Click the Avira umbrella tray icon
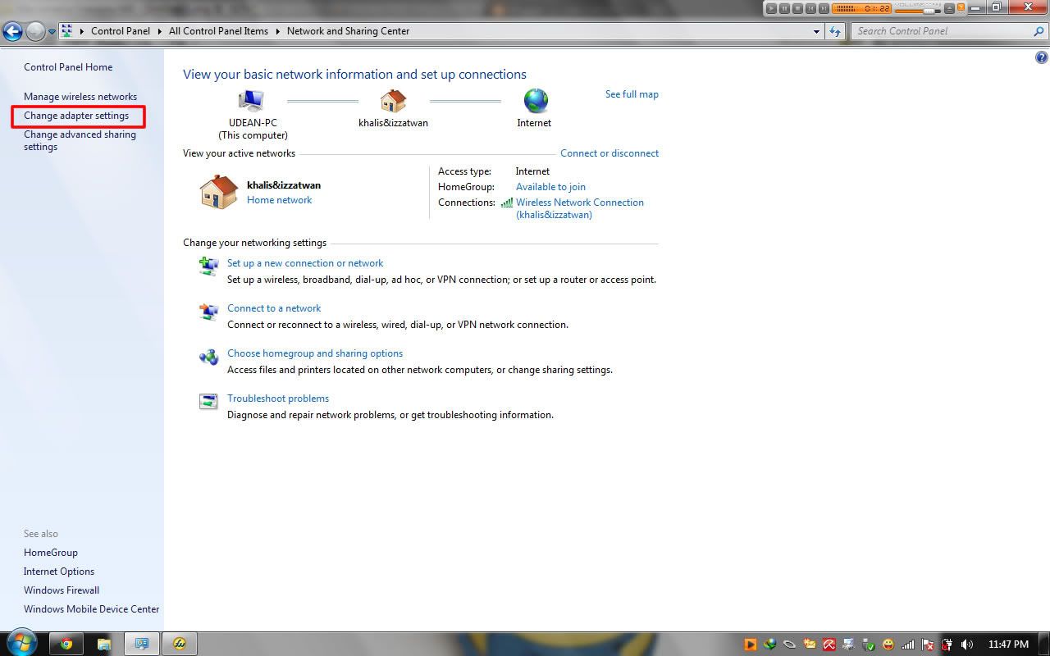Screen dimensions: 1050x656 point(829,645)
